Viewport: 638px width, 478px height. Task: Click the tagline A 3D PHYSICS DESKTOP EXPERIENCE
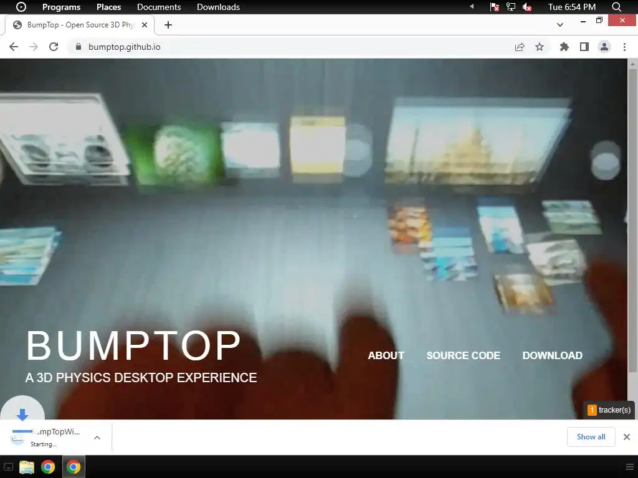pyautogui.click(x=141, y=378)
